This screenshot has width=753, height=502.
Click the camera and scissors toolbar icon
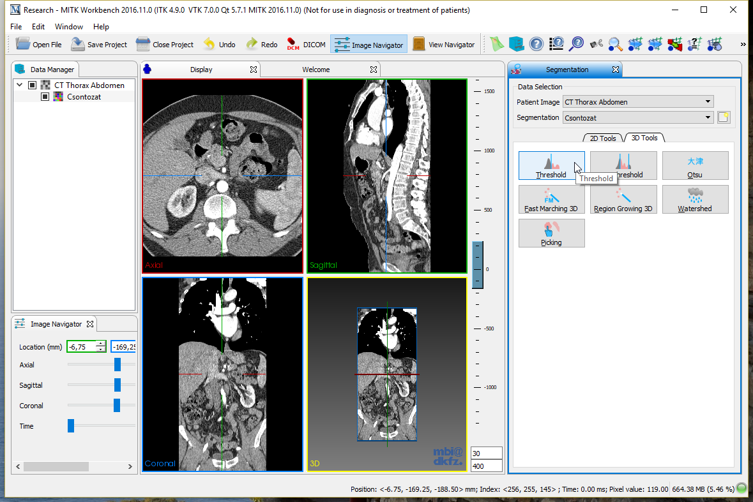coord(597,44)
